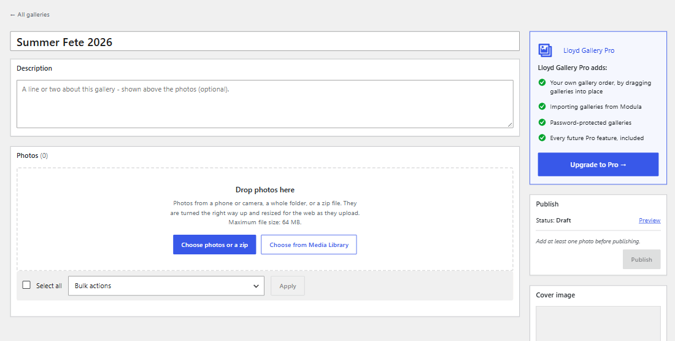The image size is (675, 341).
Task: Click the green checkmark beside Every future Pro feature
Action: [x=542, y=138]
